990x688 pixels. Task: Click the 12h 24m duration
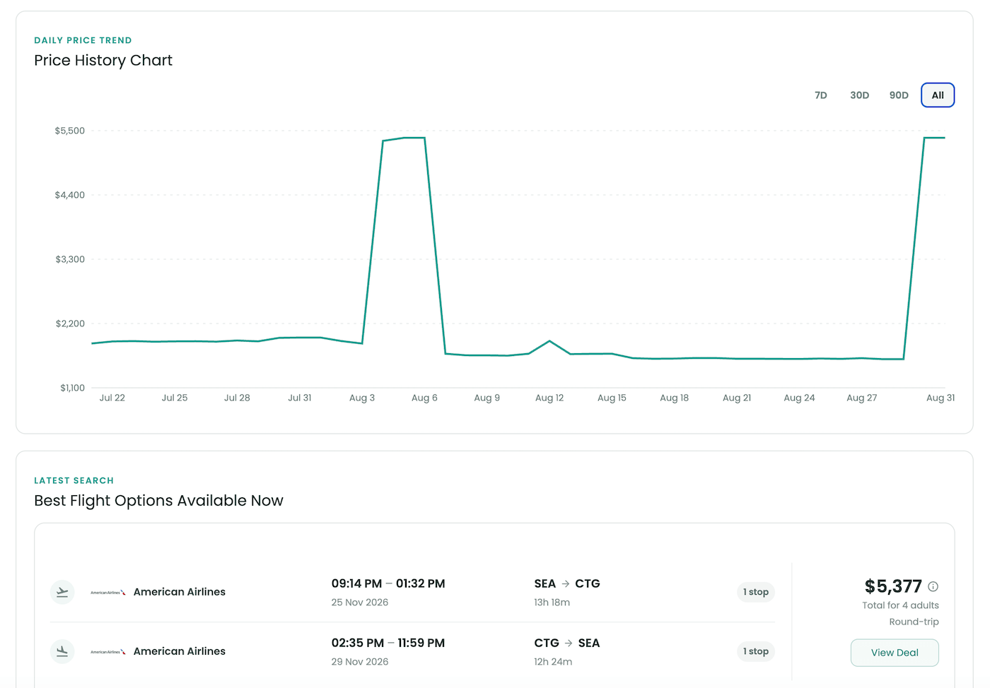[553, 662]
